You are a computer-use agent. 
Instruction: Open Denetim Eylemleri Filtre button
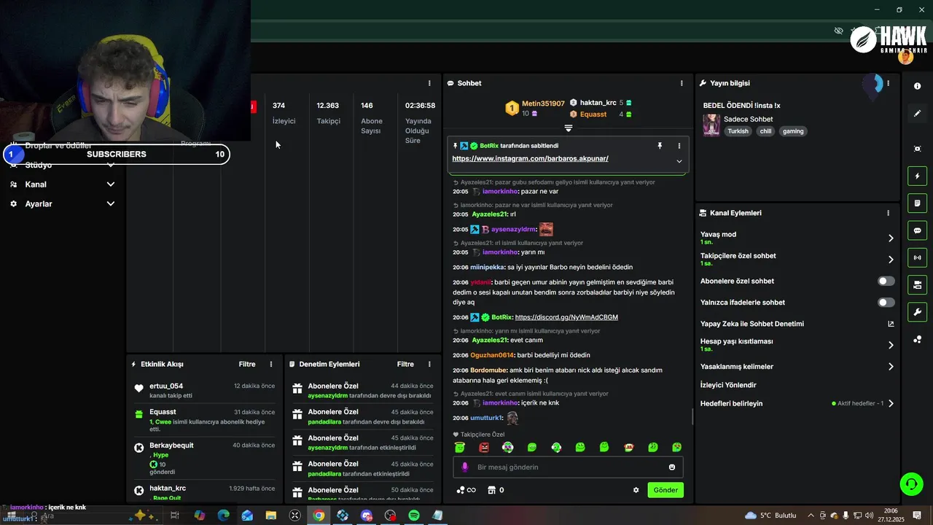(405, 364)
